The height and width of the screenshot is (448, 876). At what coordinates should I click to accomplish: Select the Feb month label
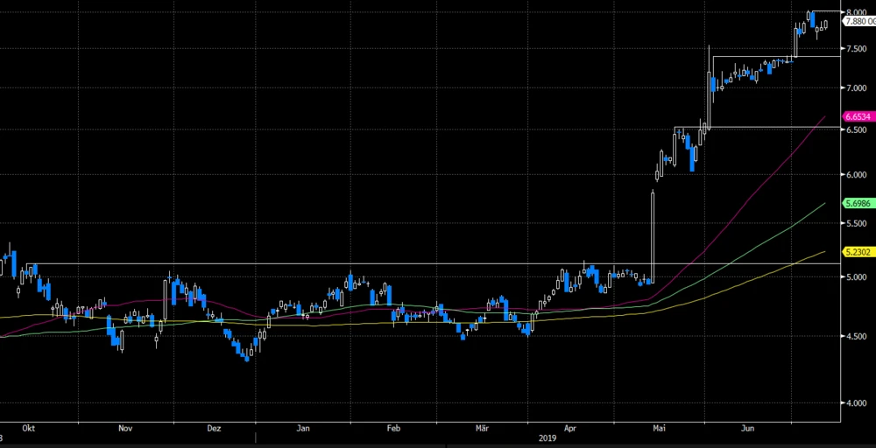393,429
